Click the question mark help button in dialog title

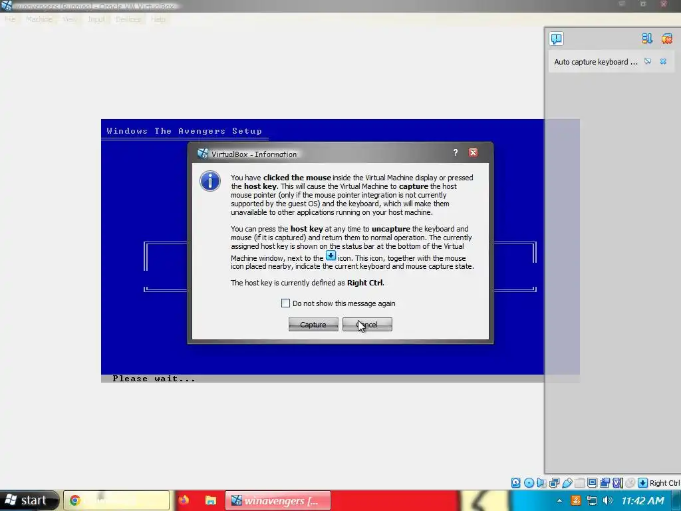click(x=455, y=152)
